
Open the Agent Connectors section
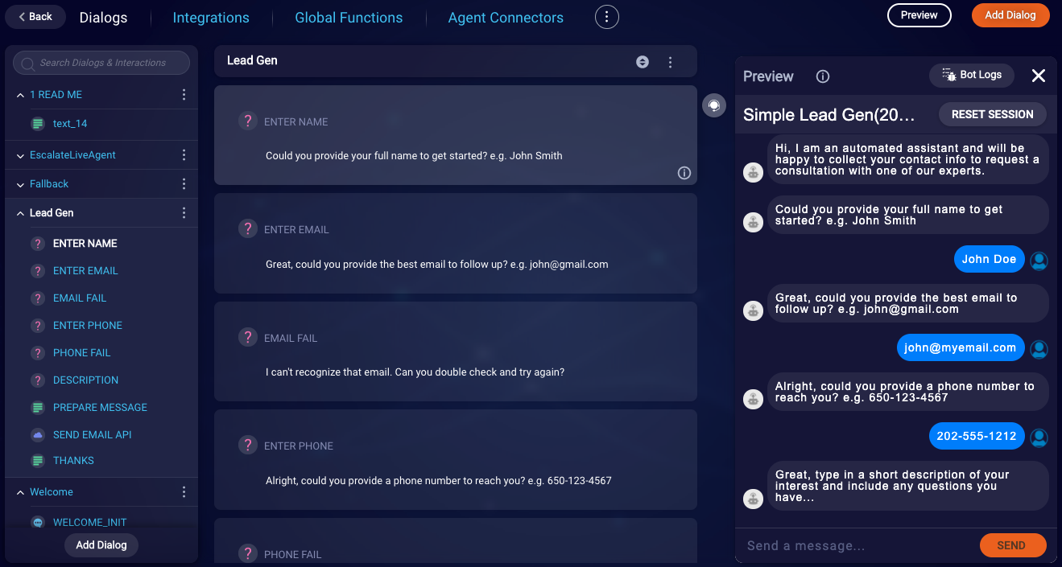[x=505, y=17]
